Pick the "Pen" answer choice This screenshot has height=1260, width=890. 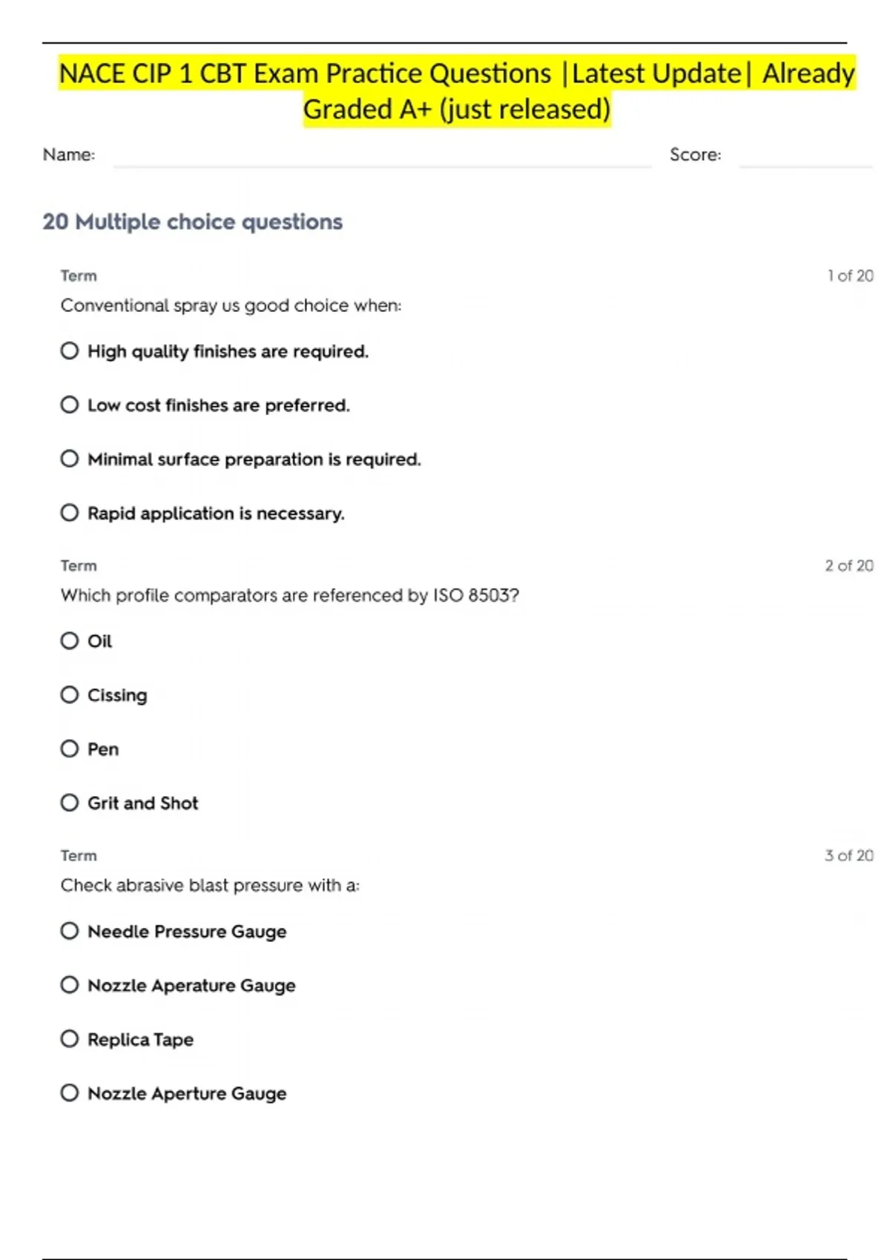click(x=70, y=749)
